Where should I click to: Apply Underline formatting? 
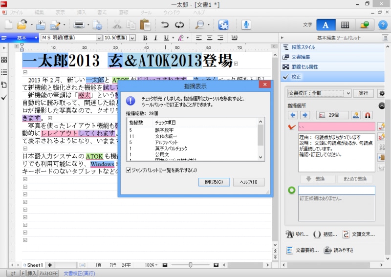click(166, 38)
